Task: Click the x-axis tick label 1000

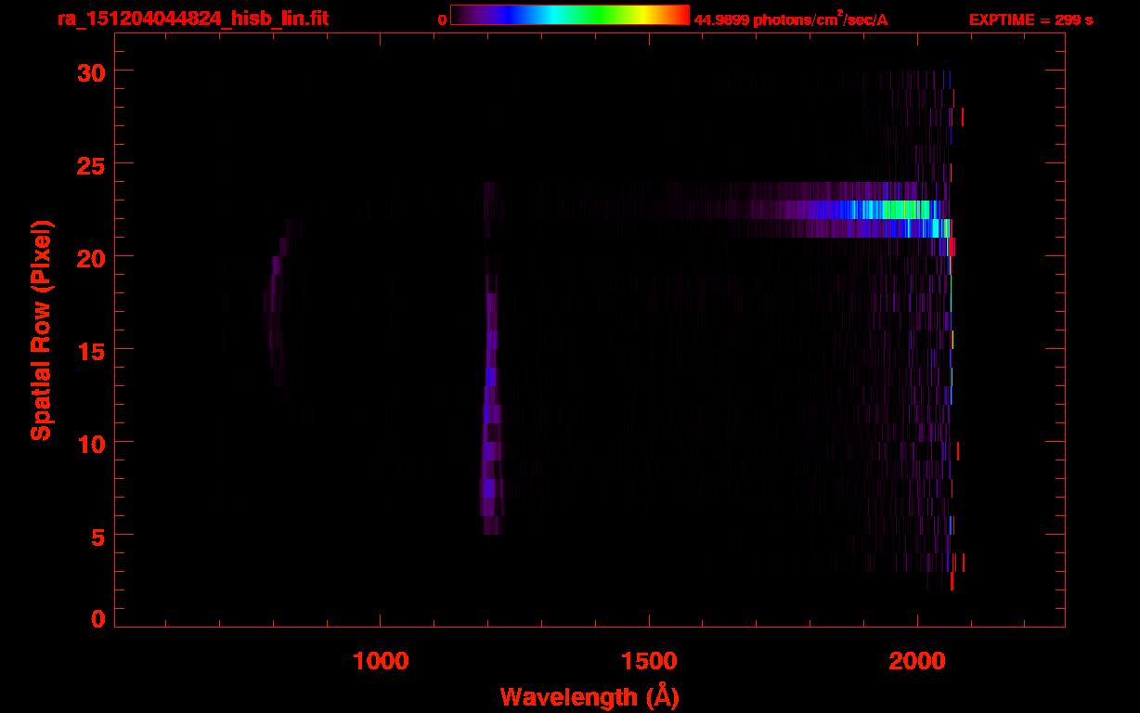Action: tap(381, 662)
